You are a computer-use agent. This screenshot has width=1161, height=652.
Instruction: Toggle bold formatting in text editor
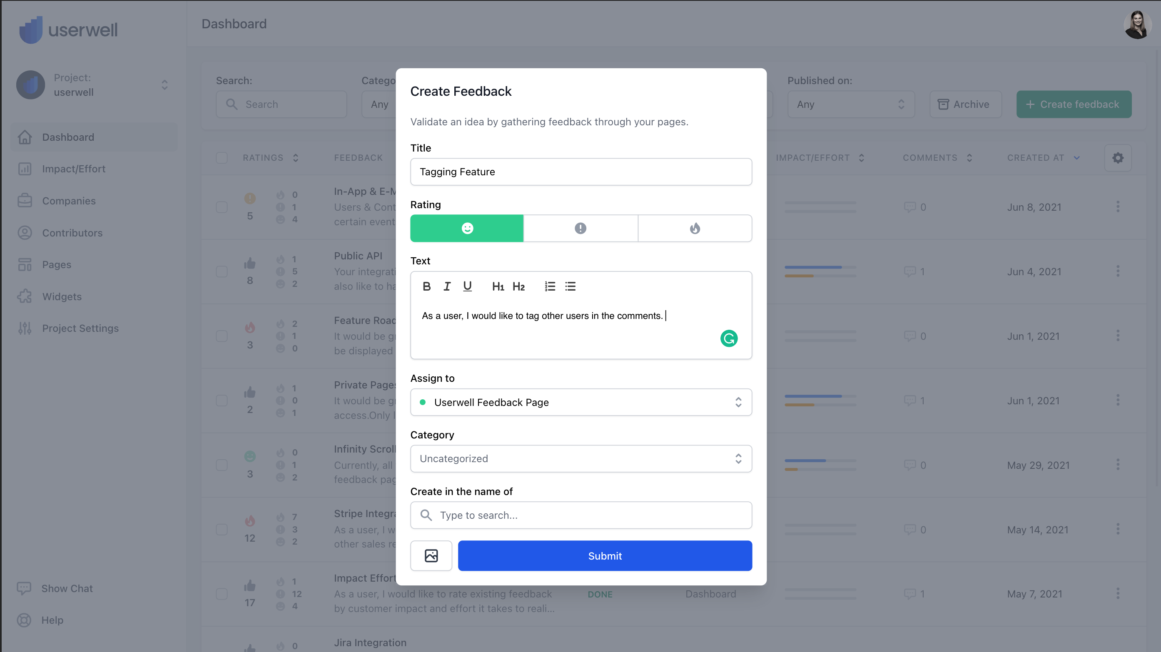(426, 286)
